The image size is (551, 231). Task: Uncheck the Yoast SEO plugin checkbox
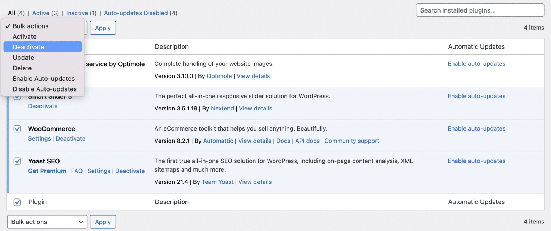[x=17, y=161]
